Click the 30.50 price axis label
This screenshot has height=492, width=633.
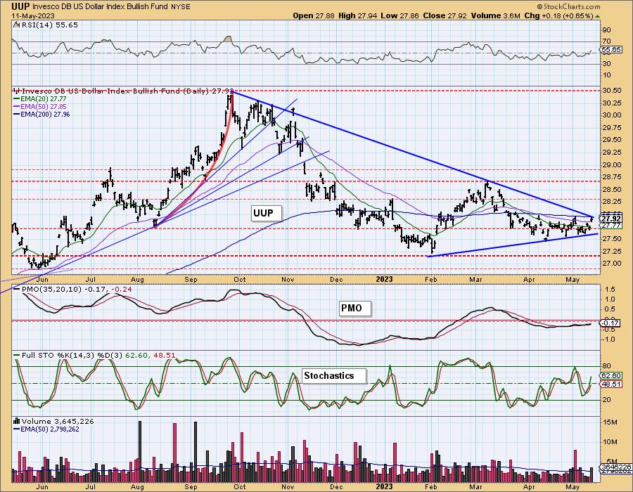(x=612, y=91)
